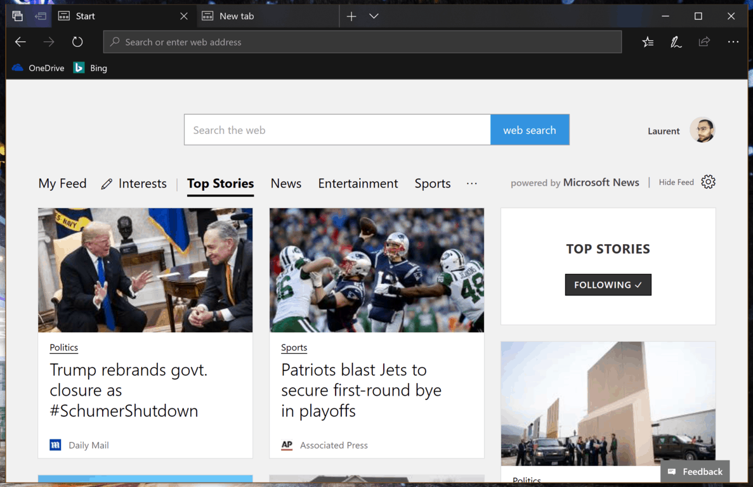This screenshot has height=487, width=753.
Task: Open Laurent's profile avatar
Action: coord(703,131)
